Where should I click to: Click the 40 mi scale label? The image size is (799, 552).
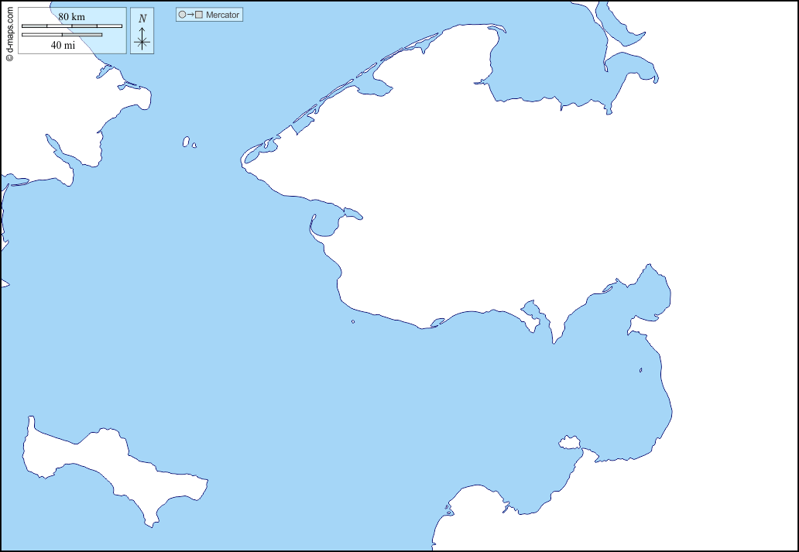click(63, 45)
